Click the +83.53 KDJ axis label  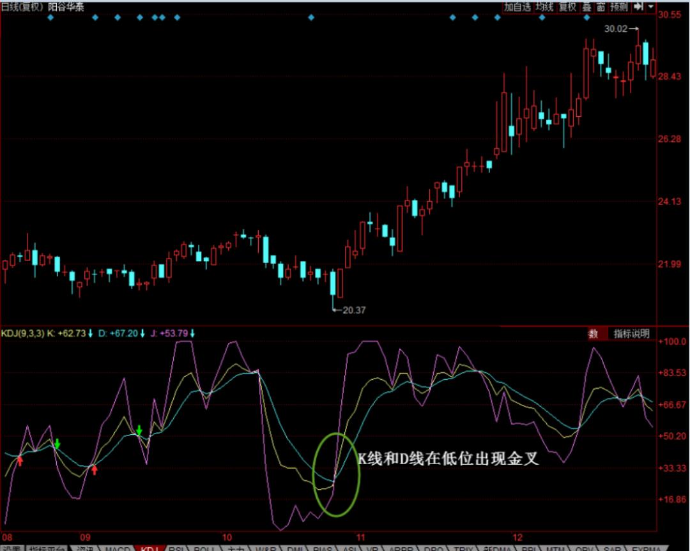click(672, 373)
